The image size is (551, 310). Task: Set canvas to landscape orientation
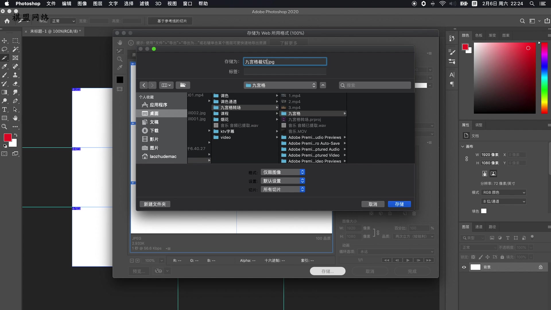point(493,174)
